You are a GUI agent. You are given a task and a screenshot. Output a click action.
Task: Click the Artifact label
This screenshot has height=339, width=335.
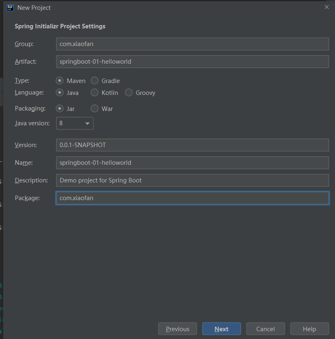tap(26, 62)
